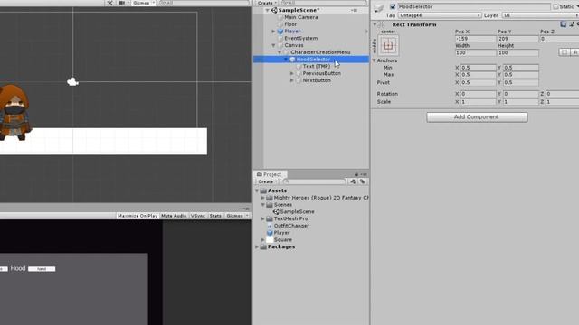Expand the Packages folder
The width and height of the screenshot is (579, 325).
click(x=257, y=246)
